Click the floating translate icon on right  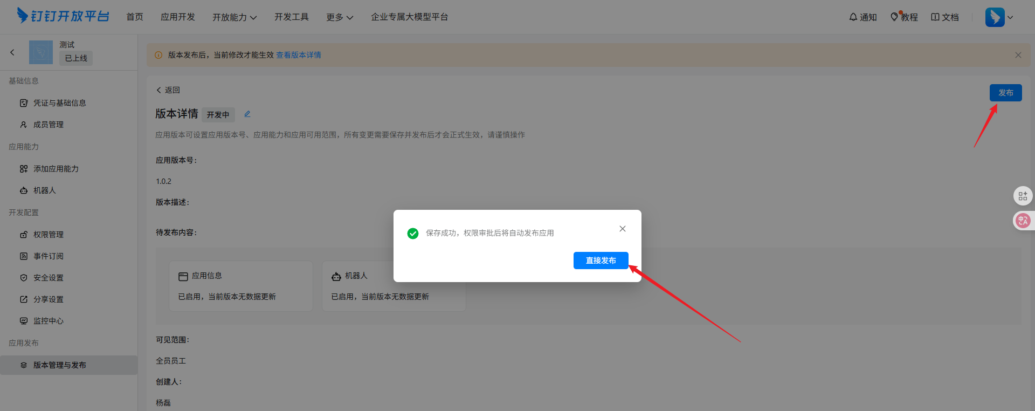point(1023,220)
